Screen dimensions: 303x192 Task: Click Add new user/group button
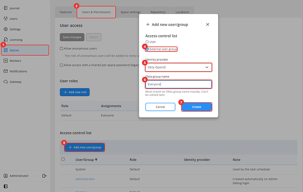pyautogui.click(x=85, y=147)
